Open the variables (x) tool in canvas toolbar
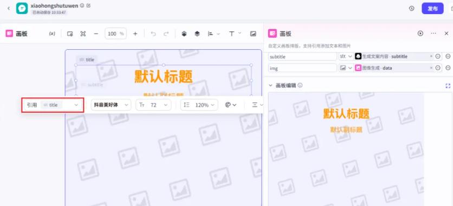Viewport: 453px width, 206px height. tap(52, 34)
